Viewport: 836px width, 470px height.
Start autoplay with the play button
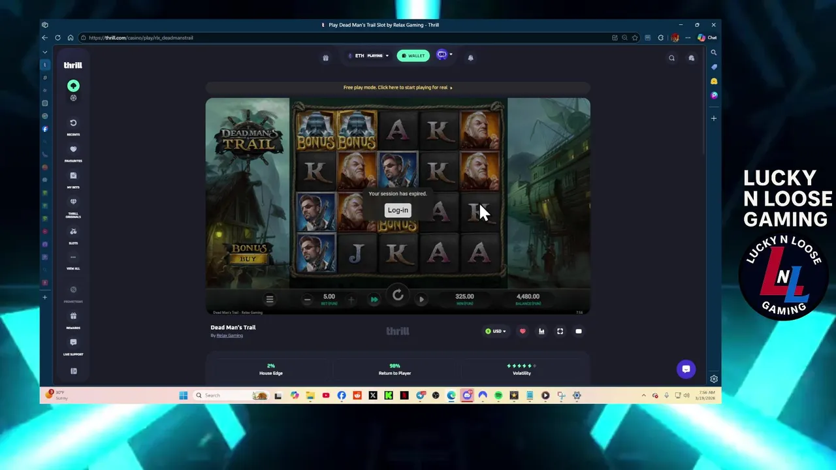point(421,300)
